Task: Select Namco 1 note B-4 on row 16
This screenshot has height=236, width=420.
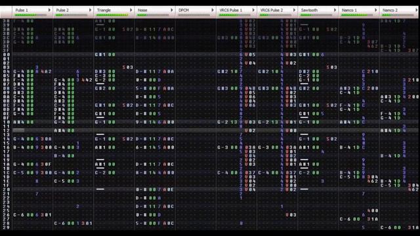Action: (x=345, y=147)
